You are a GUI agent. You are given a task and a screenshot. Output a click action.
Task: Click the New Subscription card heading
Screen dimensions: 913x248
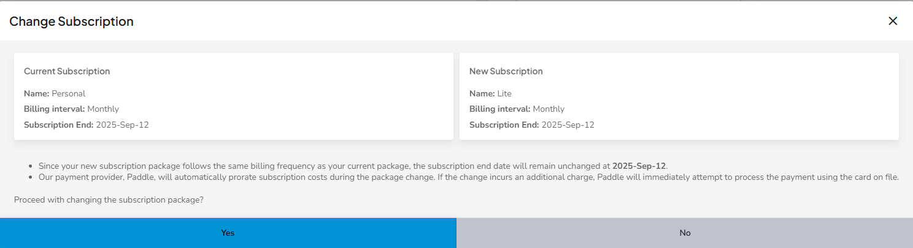point(506,71)
